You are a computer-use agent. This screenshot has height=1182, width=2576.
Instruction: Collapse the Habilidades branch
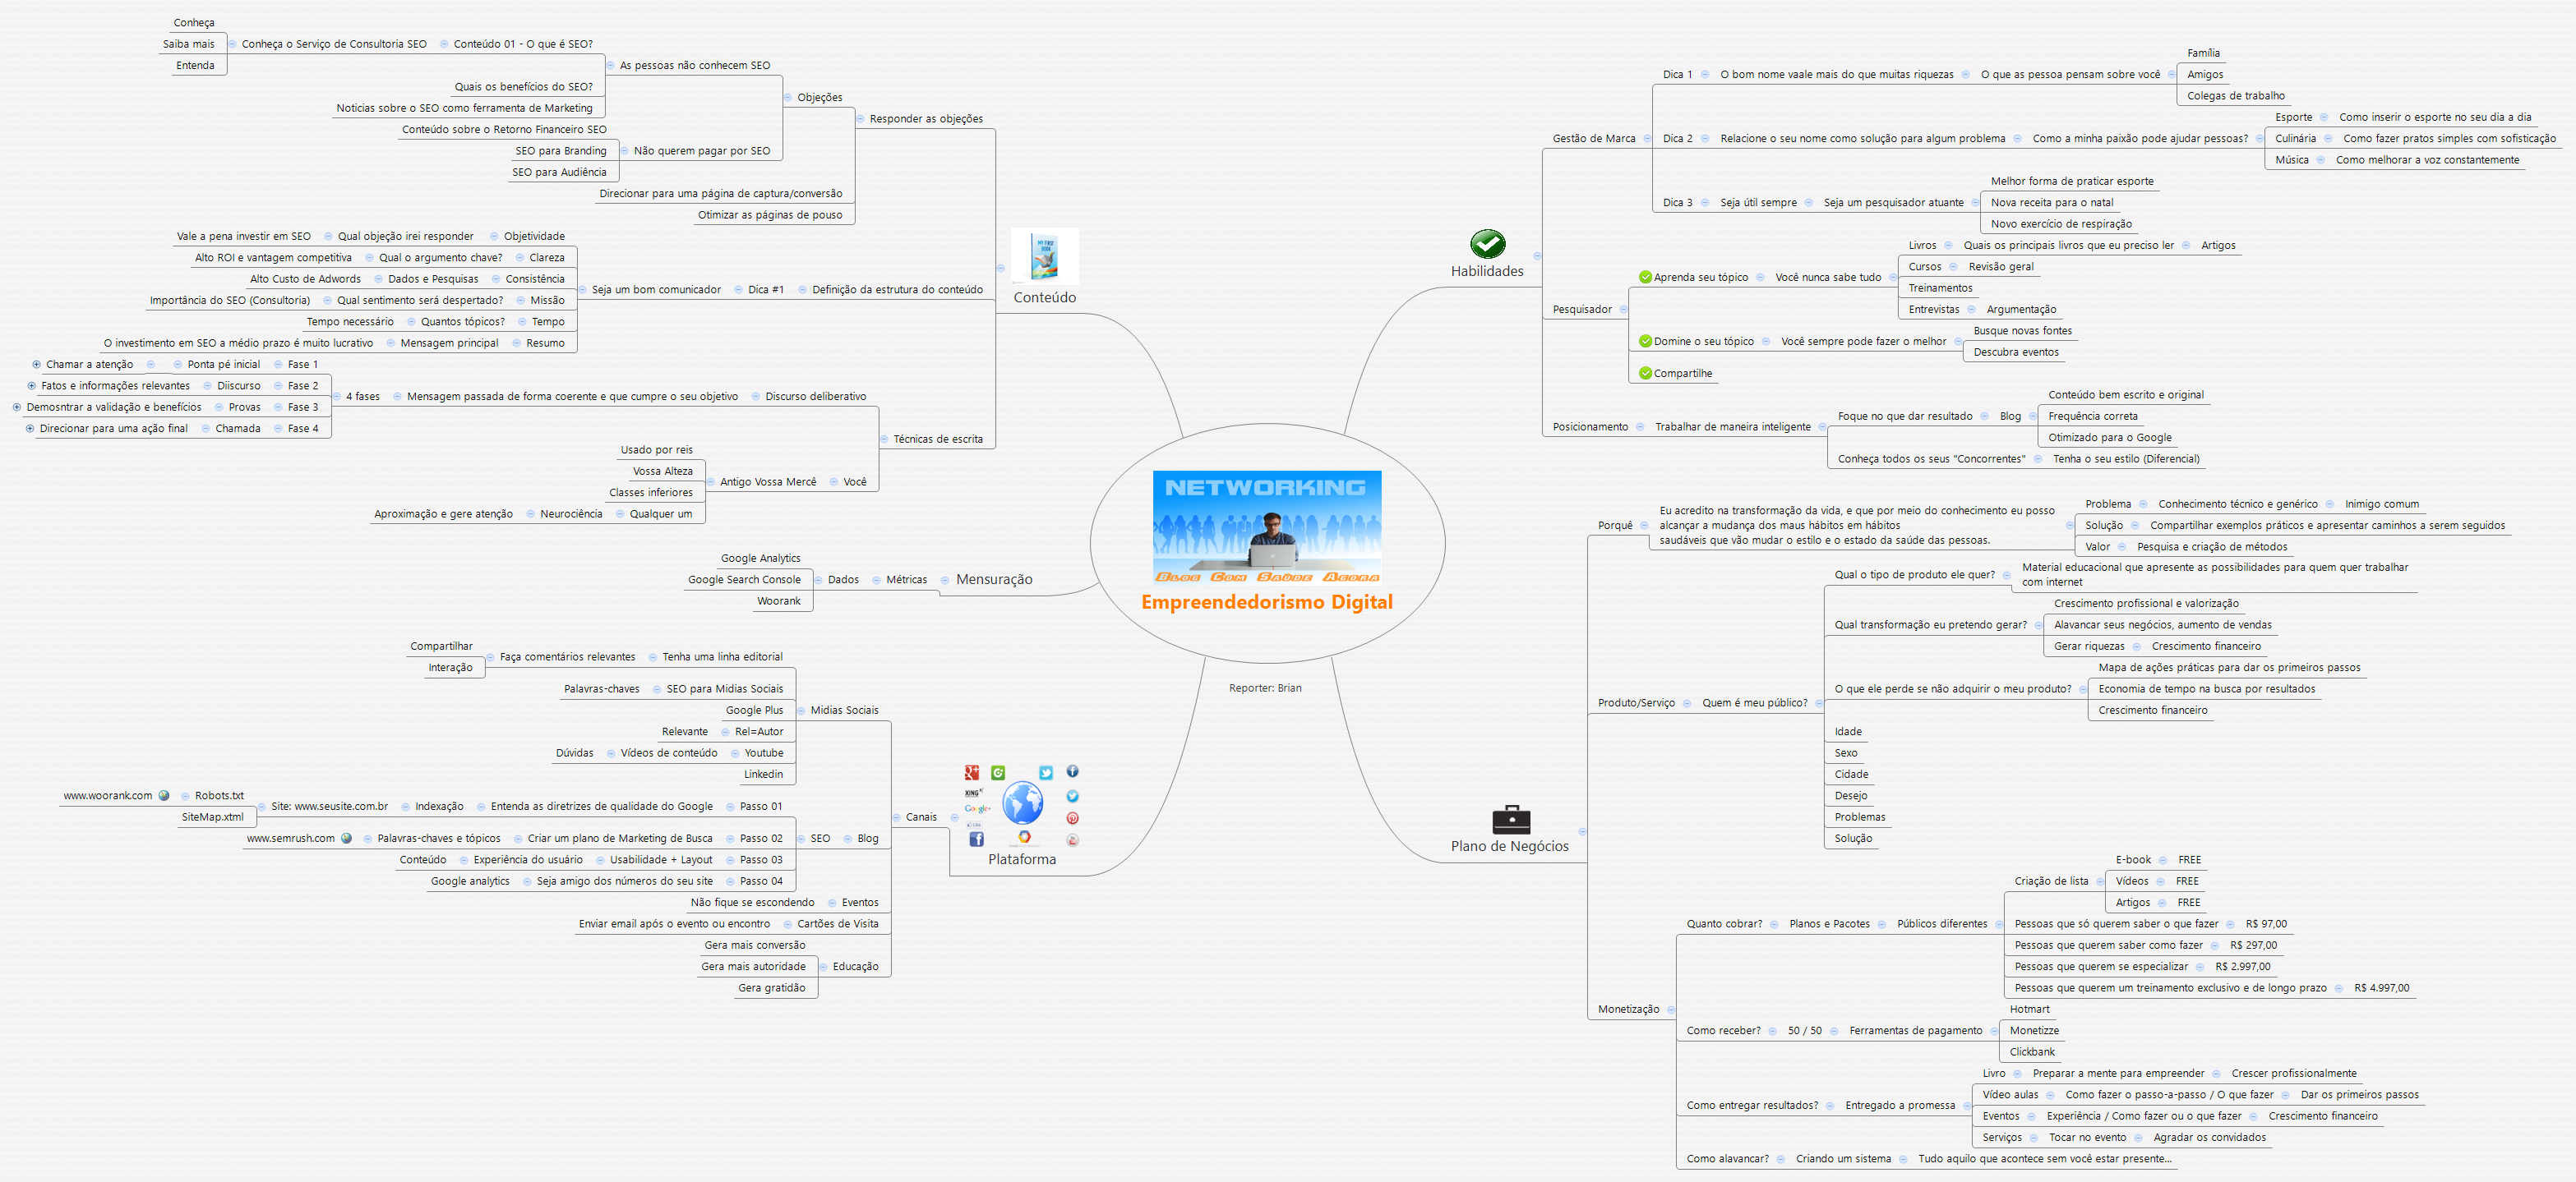pos(1537,255)
